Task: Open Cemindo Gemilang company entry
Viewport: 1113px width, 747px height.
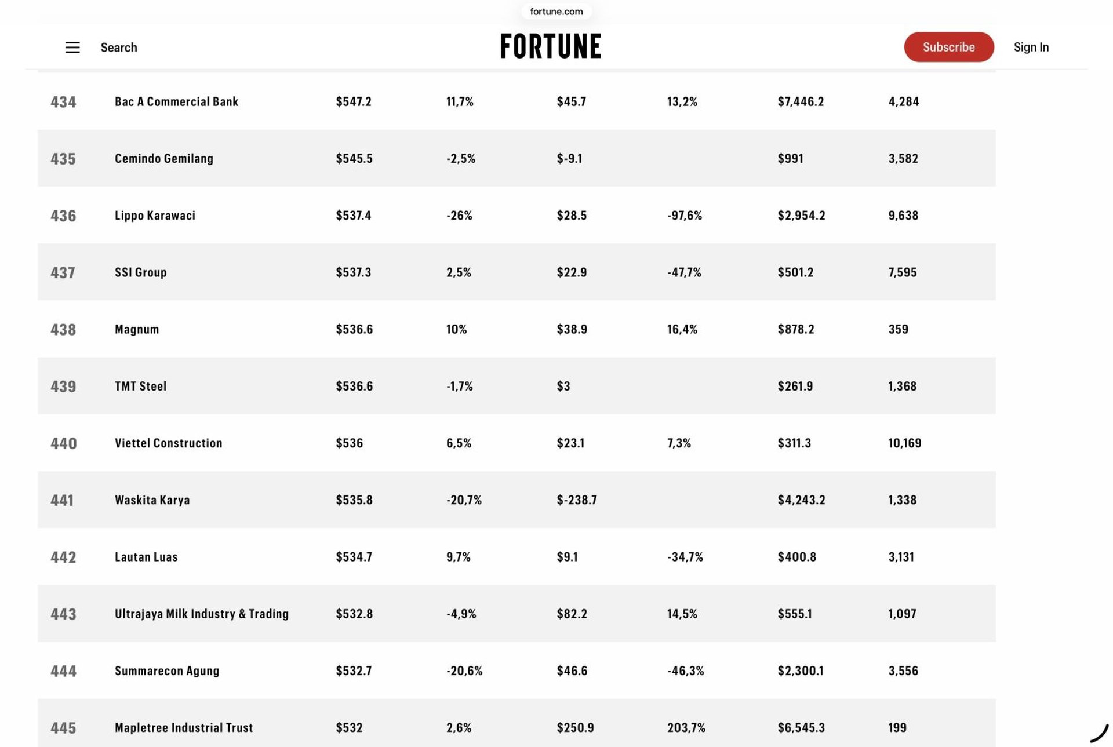Action: tap(164, 158)
